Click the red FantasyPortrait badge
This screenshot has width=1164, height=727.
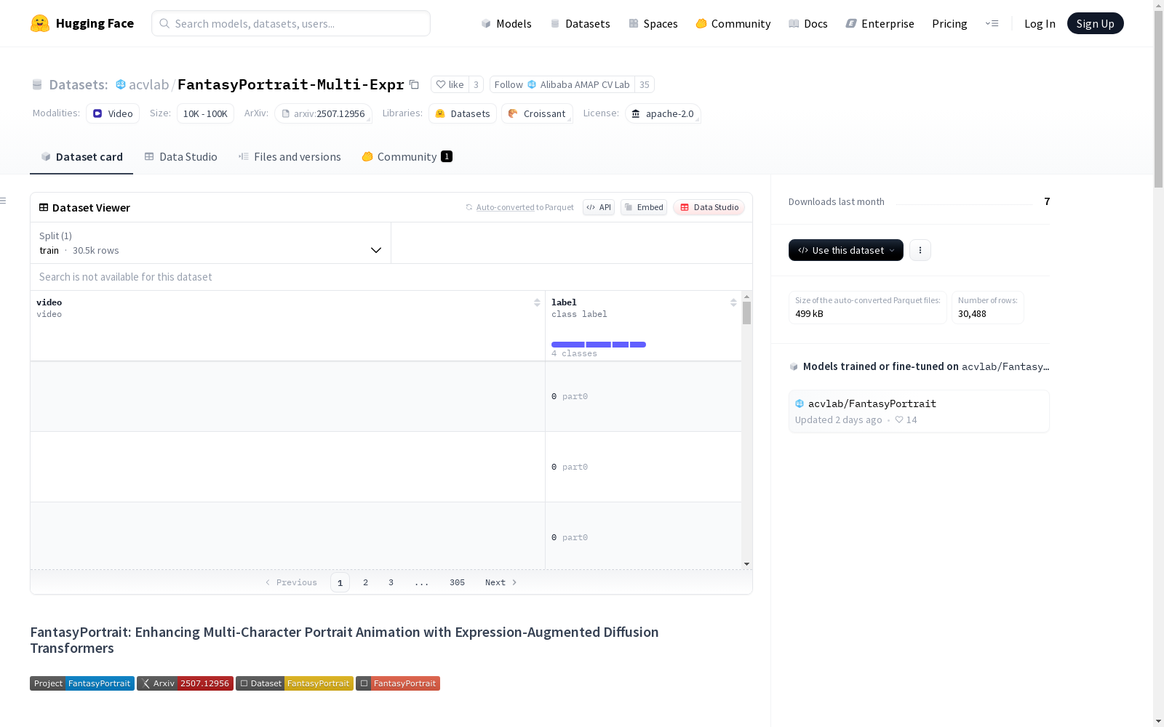(398, 683)
